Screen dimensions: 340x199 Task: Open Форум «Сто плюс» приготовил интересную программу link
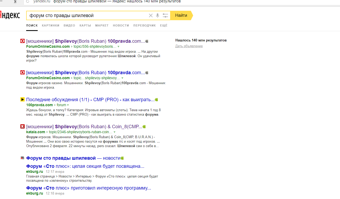point(89,188)
